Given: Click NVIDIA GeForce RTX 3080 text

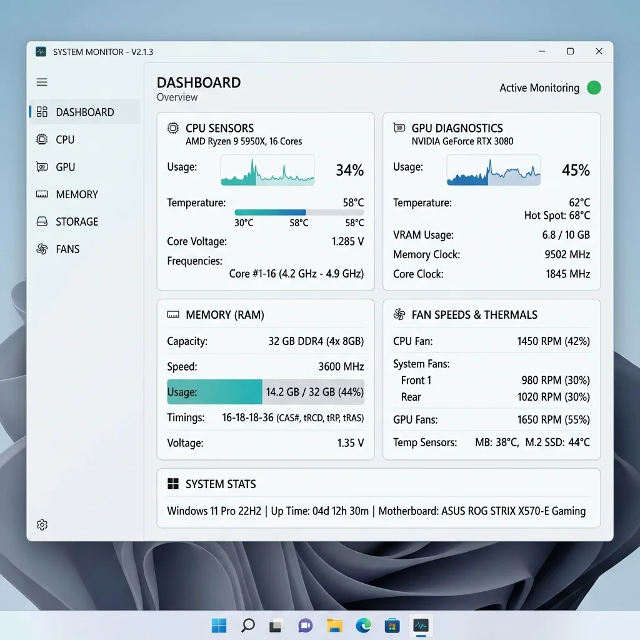Looking at the screenshot, I should [462, 141].
